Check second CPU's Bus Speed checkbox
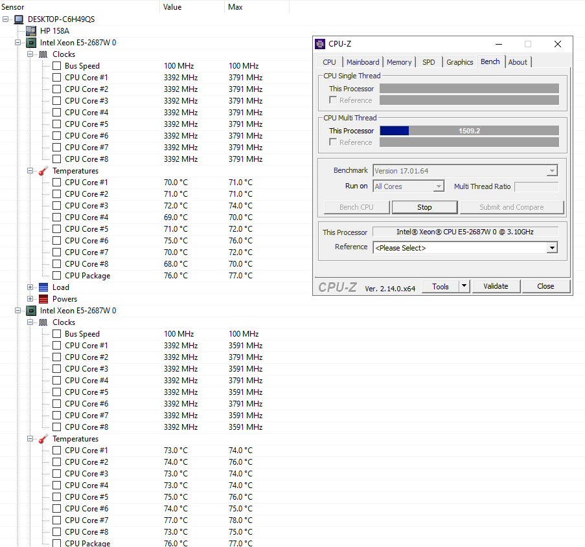Screen dimensions: 585x547 pyautogui.click(x=57, y=334)
